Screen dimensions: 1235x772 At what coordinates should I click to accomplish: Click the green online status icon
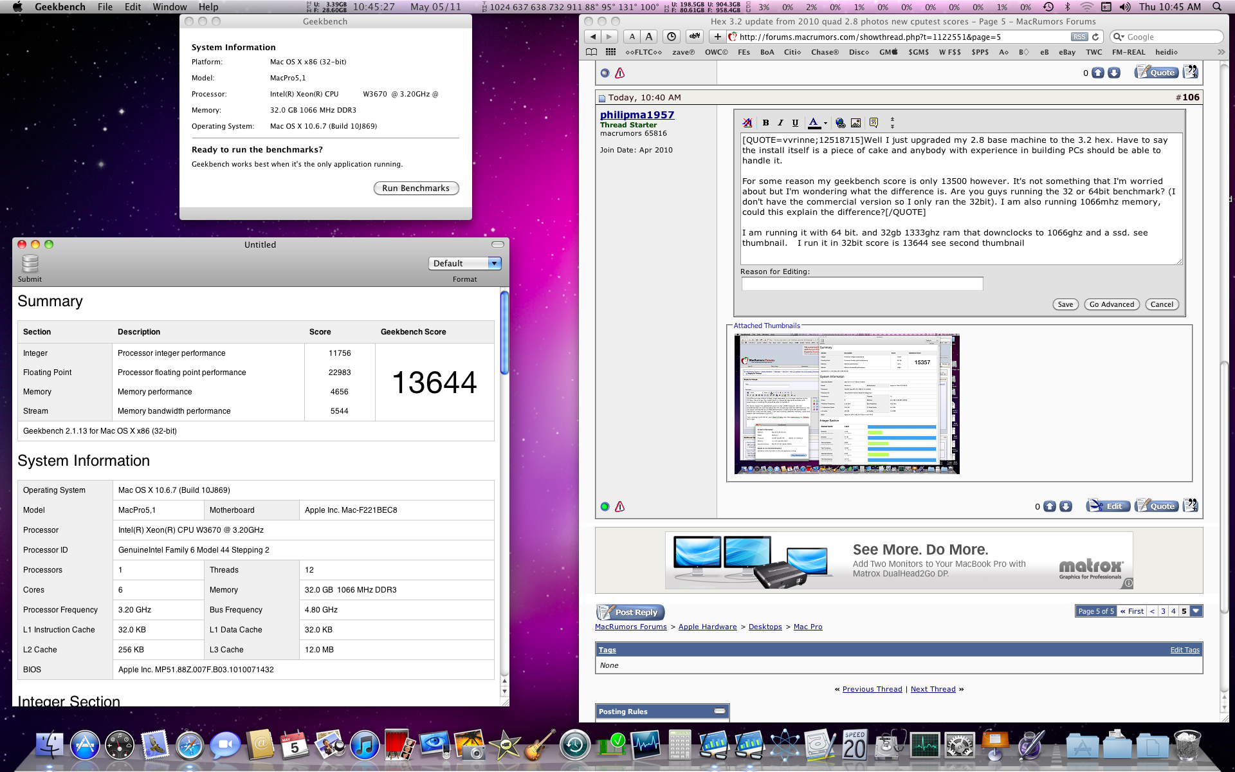tap(605, 507)
